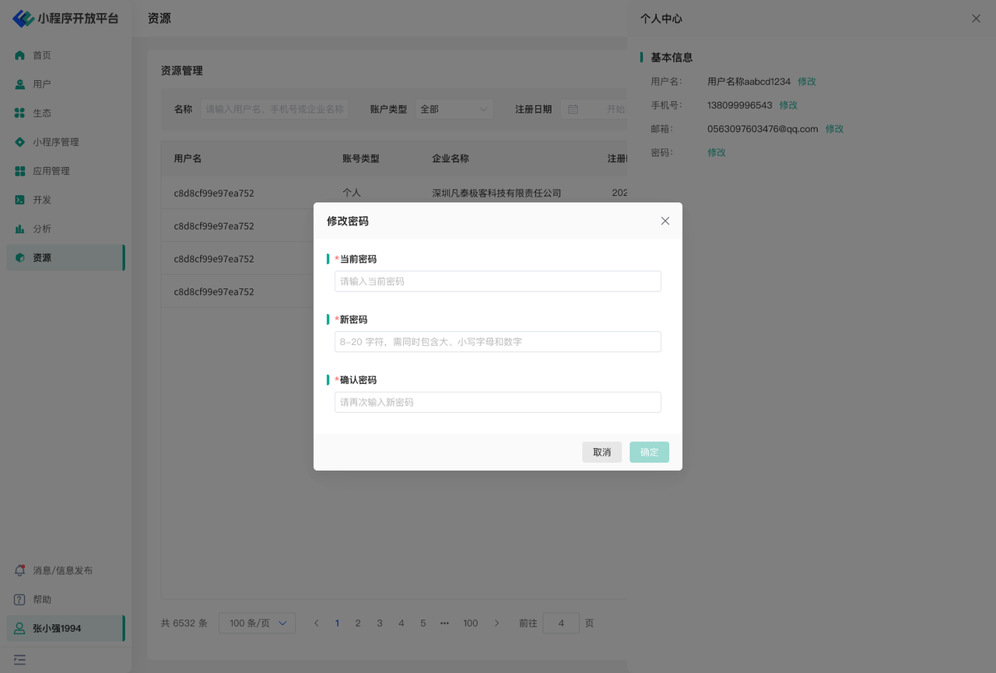Close the 修改密码 dialog with X
This screenshot has width=996, height=673.
pos(665,221)
